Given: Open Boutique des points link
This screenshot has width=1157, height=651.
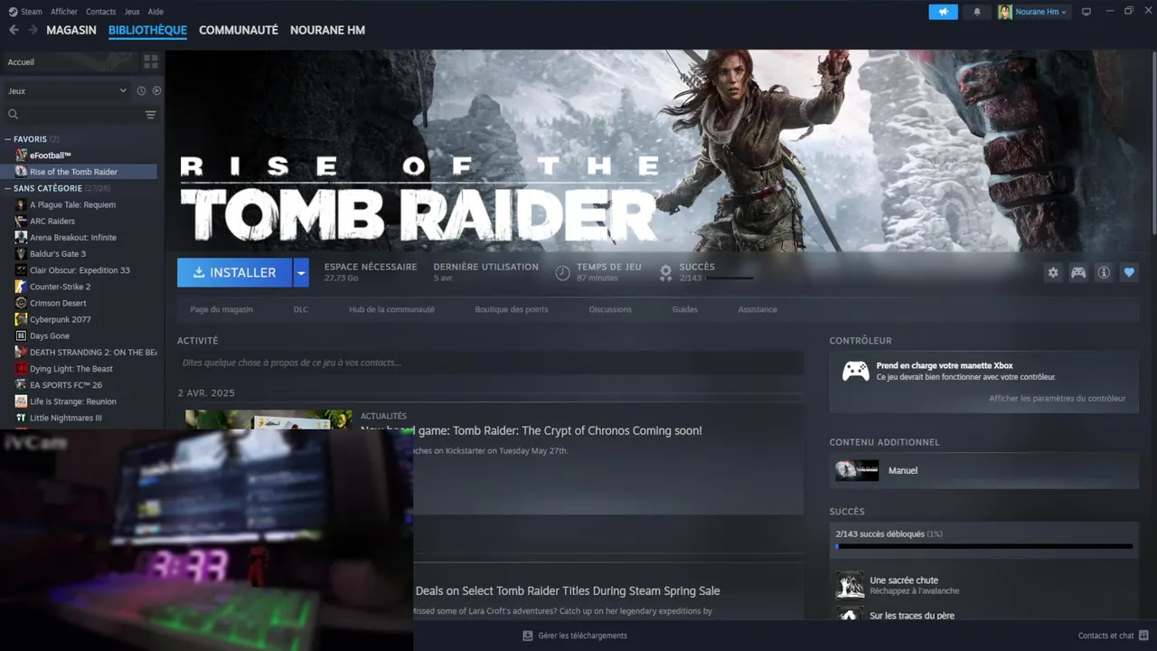Looking at the screenshot, I should coord(512,309).
